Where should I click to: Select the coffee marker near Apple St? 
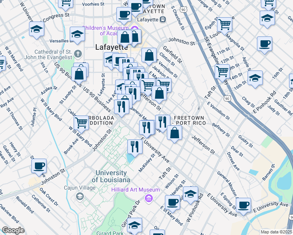[264, 44]
